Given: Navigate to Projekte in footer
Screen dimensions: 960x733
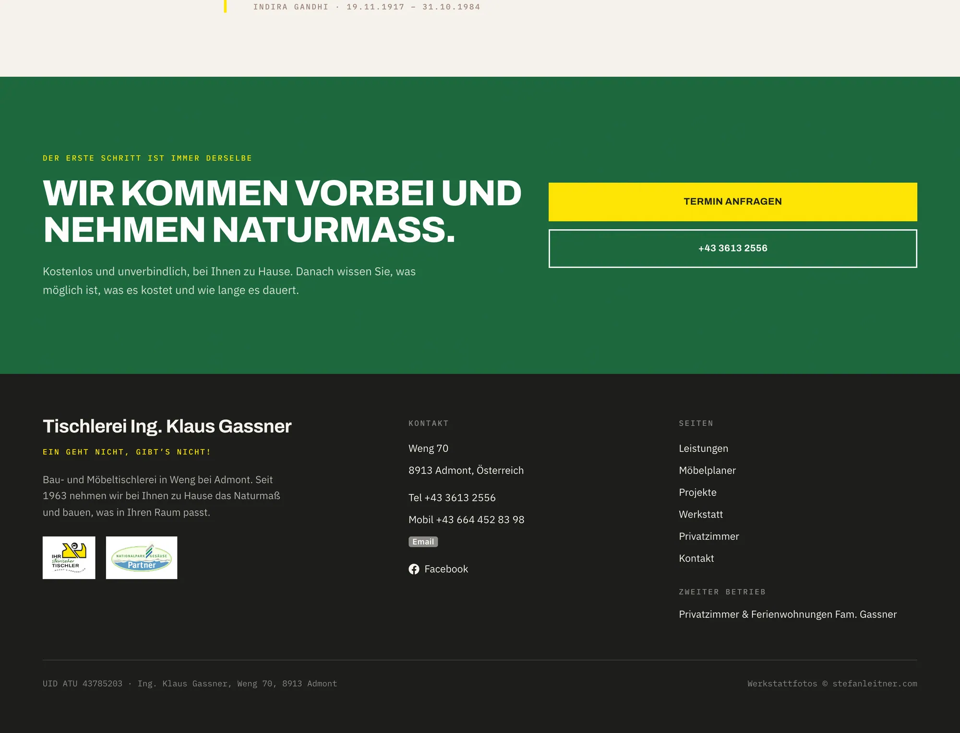Looking at the screenshot, I should [x=697, y=493].
